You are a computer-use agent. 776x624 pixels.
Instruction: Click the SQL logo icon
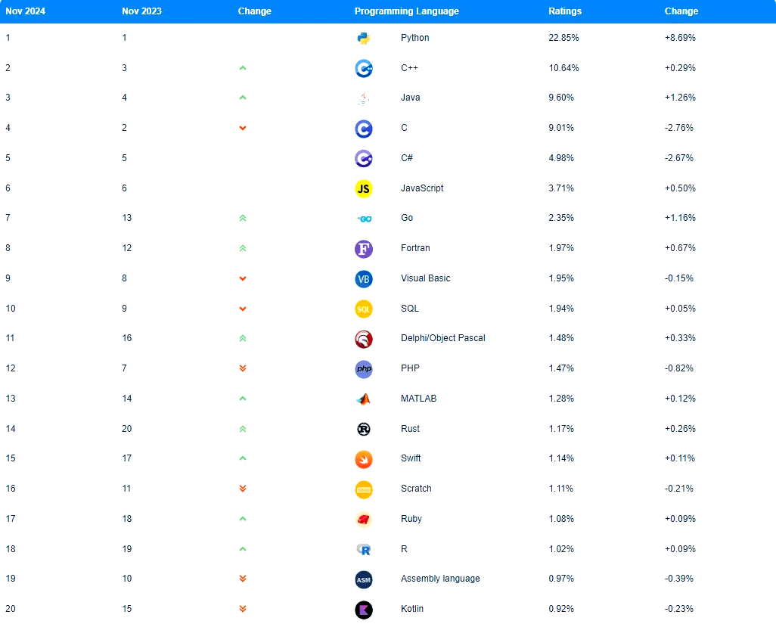pos(364,309)
